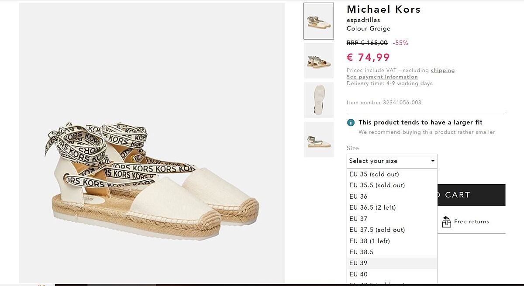The image size is (524, 286).
Task: Select EU 40 from size options
Action: click(x=359, y=274)
